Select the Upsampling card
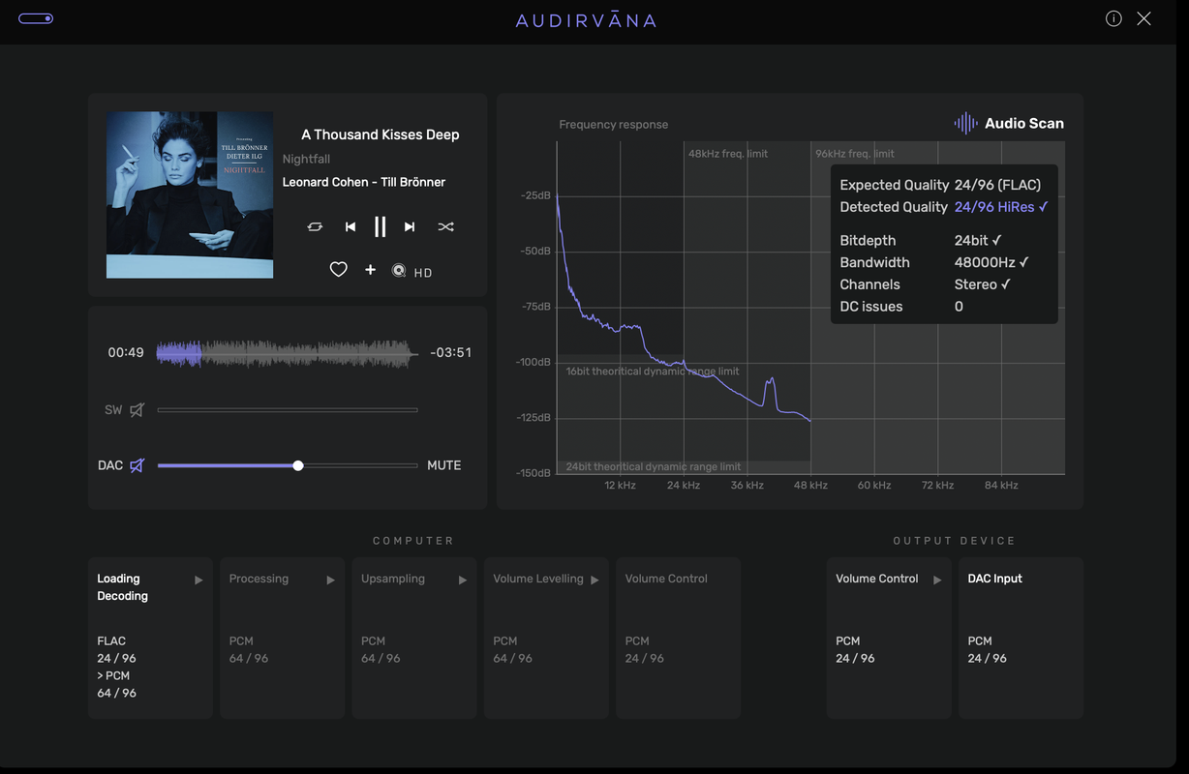 (414, 638)
